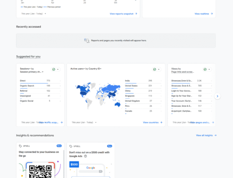
Task: Open the Sessions metric dropdown
Action: (x=25, y=69)
